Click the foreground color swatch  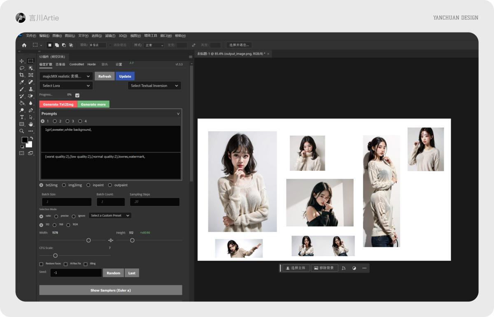coord(25,141)
